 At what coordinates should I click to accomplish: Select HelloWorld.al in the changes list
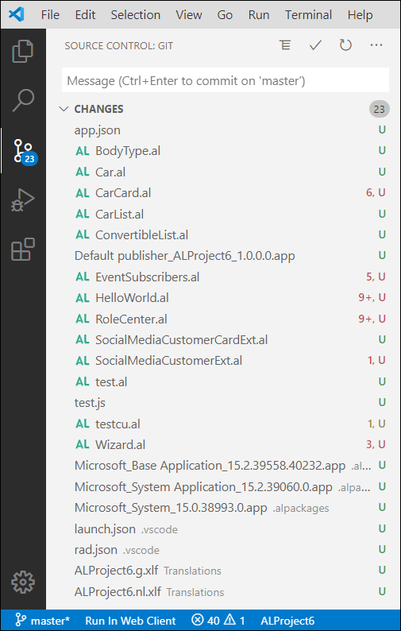(224, 298)
